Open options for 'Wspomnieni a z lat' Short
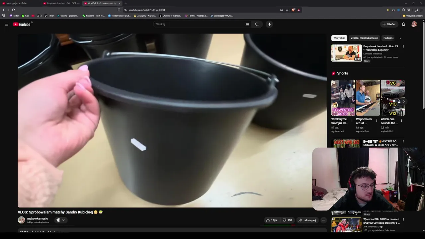 coord(377,120)
